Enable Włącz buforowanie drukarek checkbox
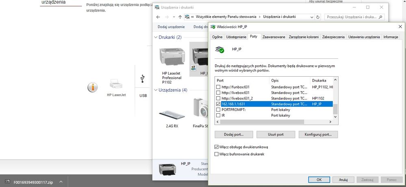 [x=217, y=154]
